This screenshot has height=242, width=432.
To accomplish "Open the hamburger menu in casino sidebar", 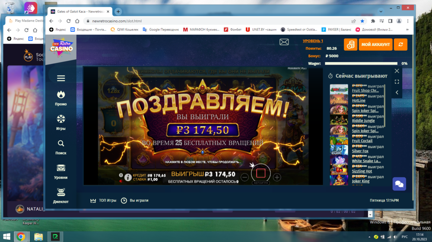I will pos(61,78).
